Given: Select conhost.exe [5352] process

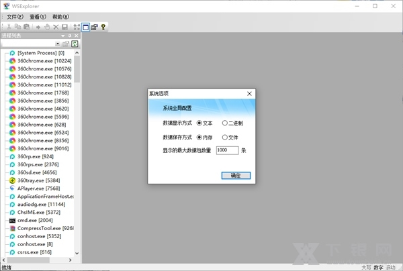Looking at the screenshot, I should pos(40,236).
